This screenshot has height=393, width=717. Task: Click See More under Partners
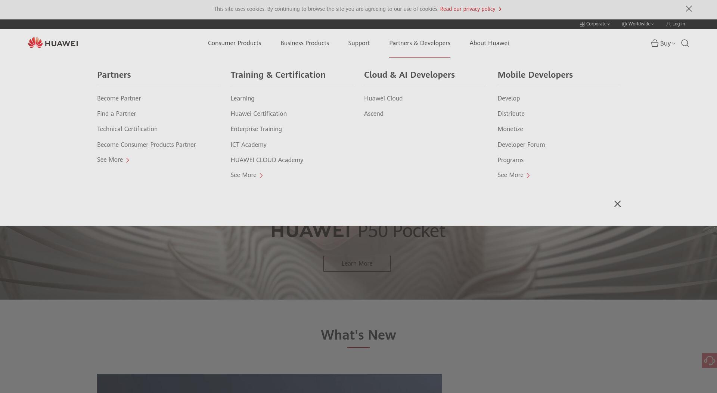point(113,160)
